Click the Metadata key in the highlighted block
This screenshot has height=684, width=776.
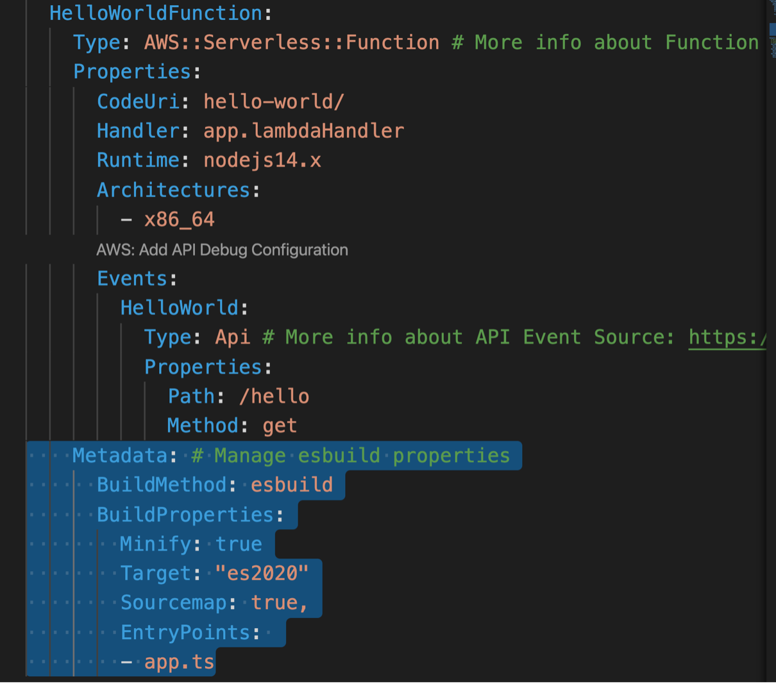tap(120, 455)
